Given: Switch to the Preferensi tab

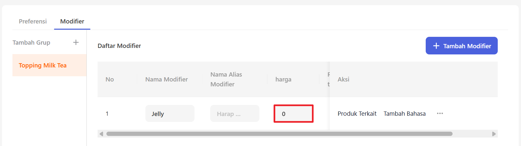Looking at the screenshot, I should coord(33,21).
